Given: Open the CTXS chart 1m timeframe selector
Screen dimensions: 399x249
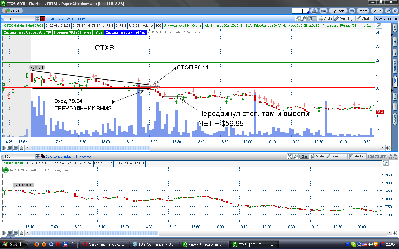Looking at the screenshot, I should pos(313,19).
